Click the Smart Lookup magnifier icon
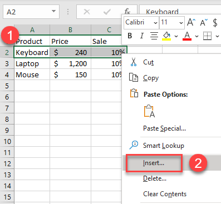 pos(134,145)
